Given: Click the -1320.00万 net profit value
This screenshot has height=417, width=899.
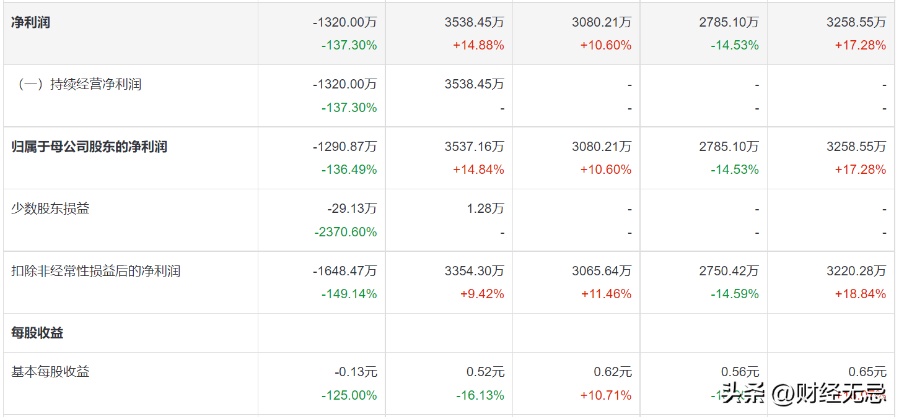Looking at the screenshot, I should (344, 22).
